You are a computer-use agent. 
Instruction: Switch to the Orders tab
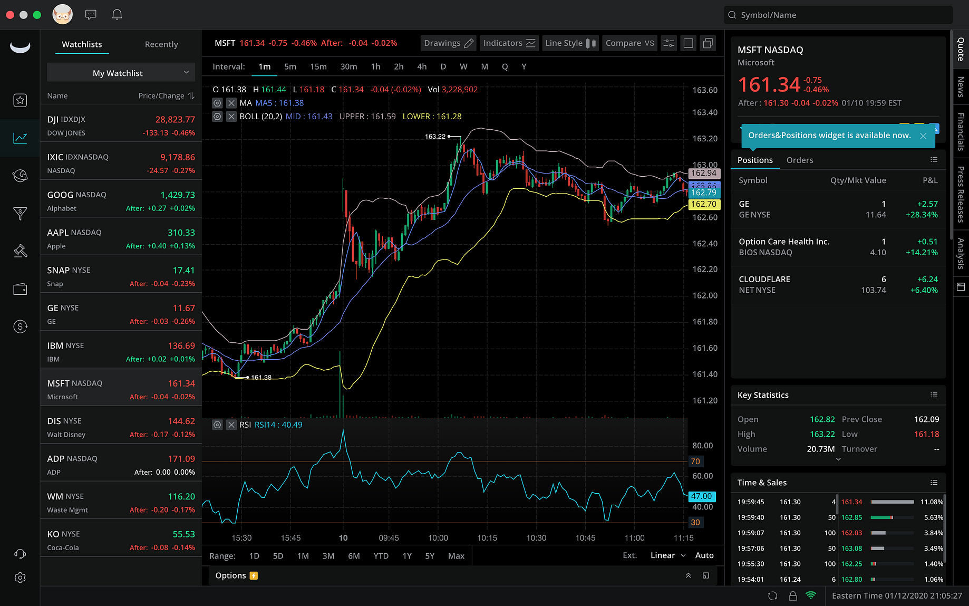[x=800, y=160]
